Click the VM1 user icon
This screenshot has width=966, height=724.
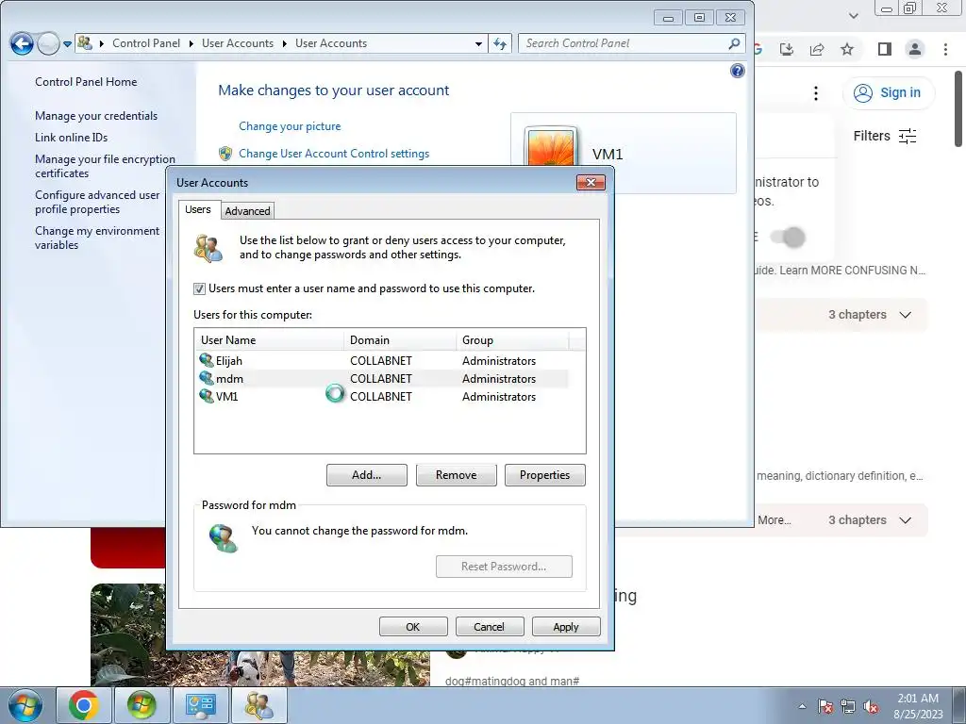tap(207, 396)
